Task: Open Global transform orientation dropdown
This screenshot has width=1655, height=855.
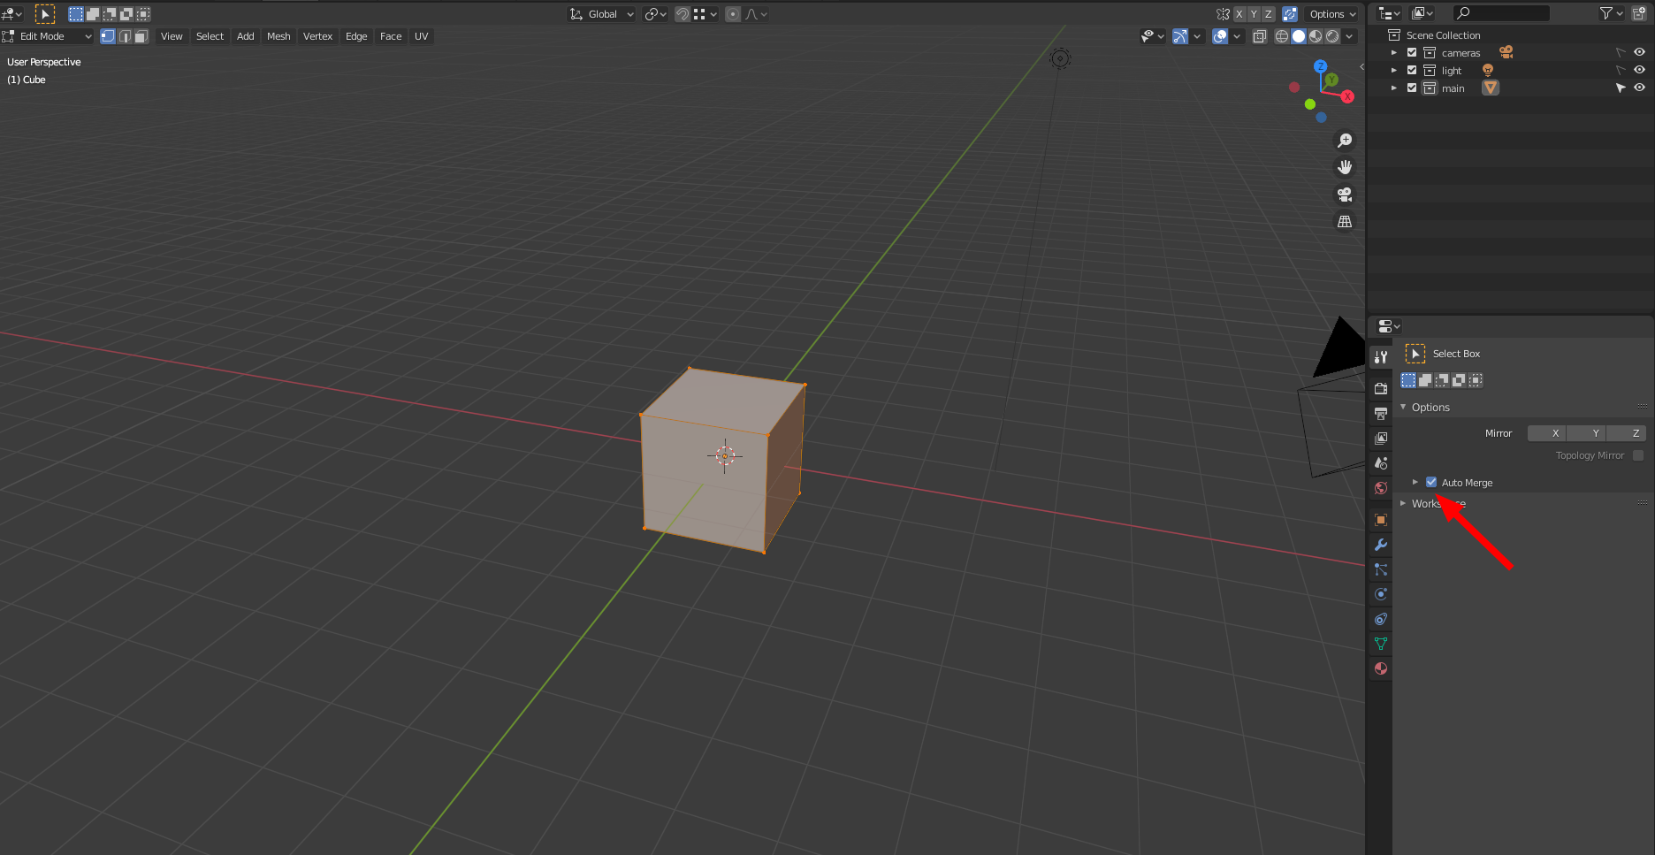Action: [x=602, y=14]
